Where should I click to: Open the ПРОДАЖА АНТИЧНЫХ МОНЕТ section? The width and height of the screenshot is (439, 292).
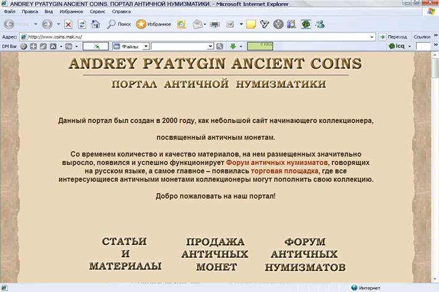click(215, 254)
